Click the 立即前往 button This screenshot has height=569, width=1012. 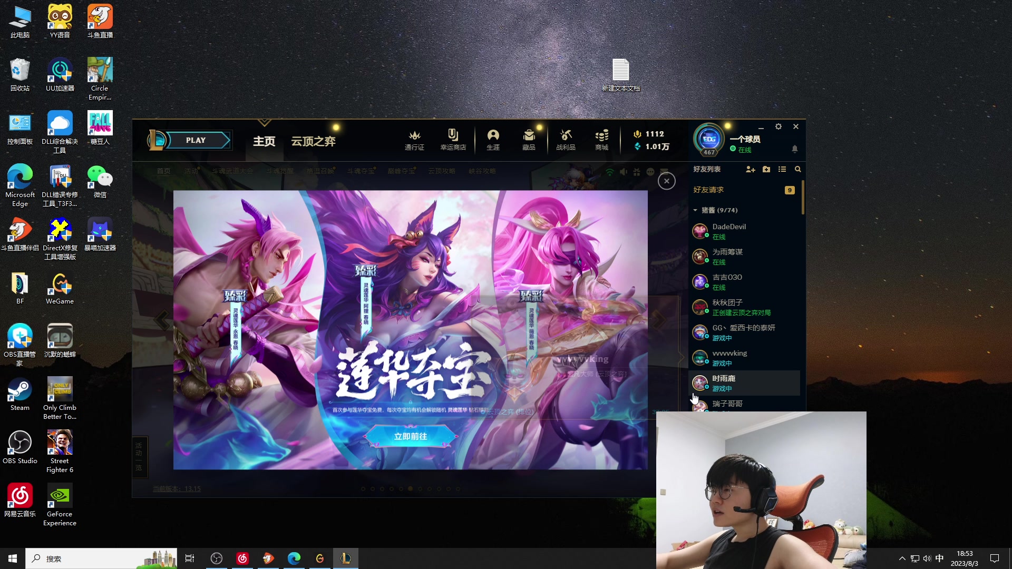pyautogui.click(x=411, y=436)
